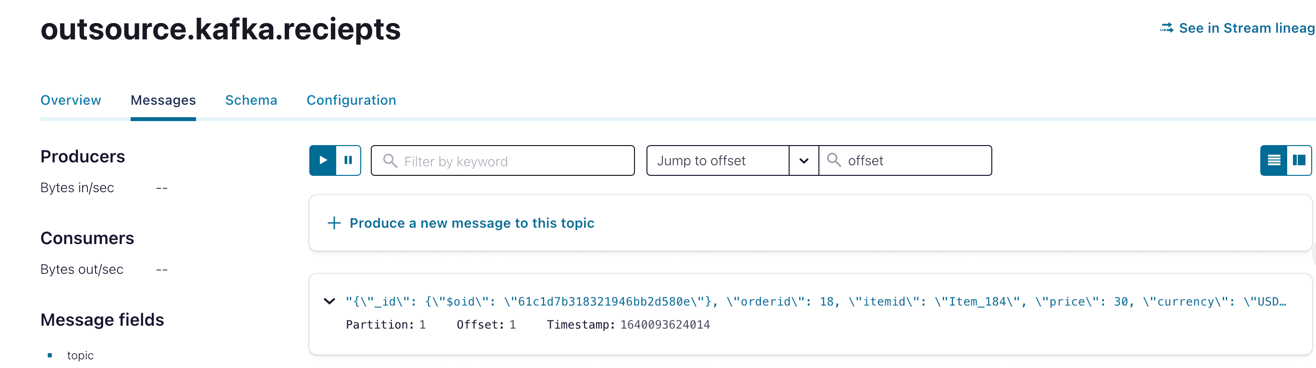Click the Message fields heading

102,319
